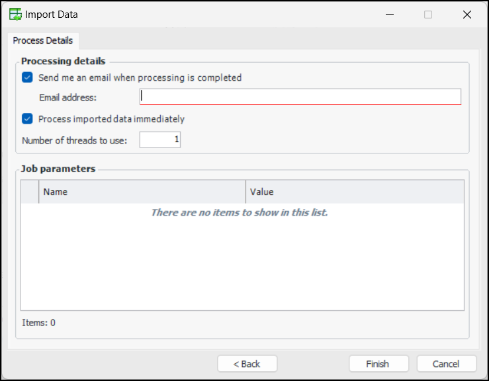
Task: Sort by the Value column header
Action: 354,192
